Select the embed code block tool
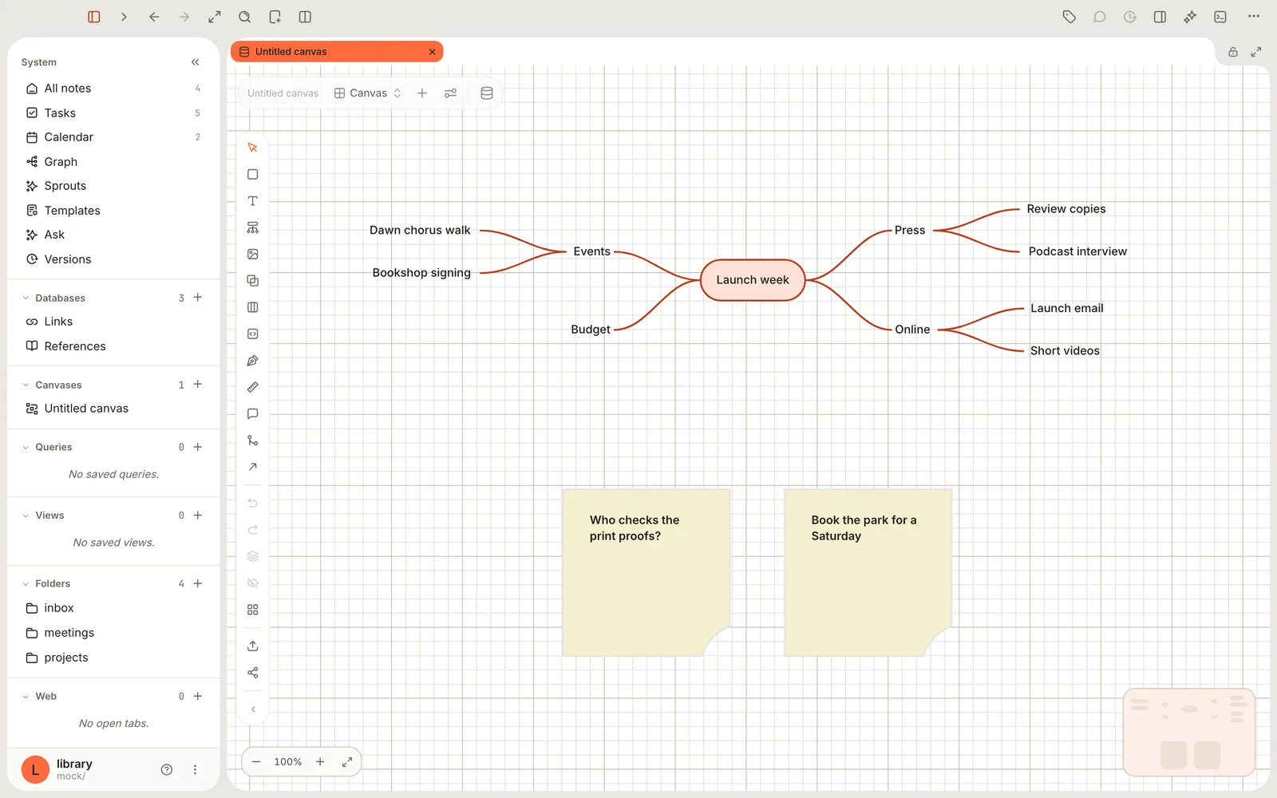 (253, 334)
